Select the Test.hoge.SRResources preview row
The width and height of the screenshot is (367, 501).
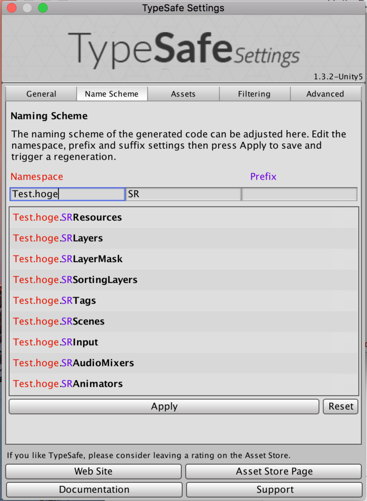coord(184,217)
